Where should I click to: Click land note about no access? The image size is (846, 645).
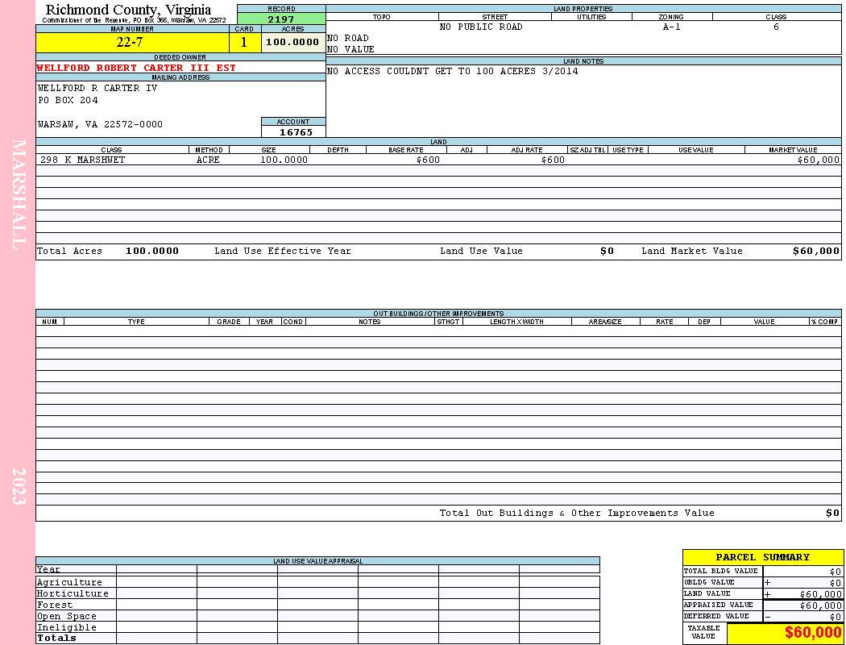pos(453,71)
